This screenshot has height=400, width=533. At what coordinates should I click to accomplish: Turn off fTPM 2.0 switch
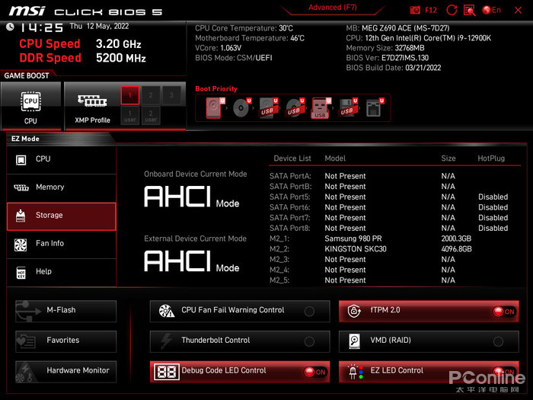(504, 311)
